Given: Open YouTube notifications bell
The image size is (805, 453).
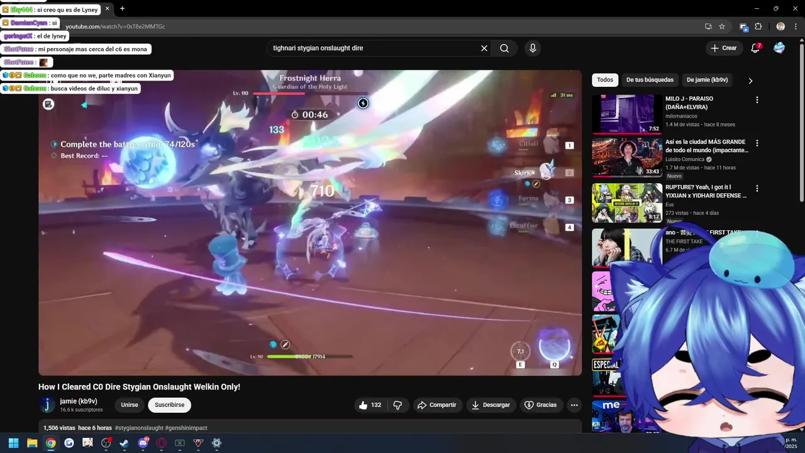Looking at the screenshot, I should pos(755,48).
